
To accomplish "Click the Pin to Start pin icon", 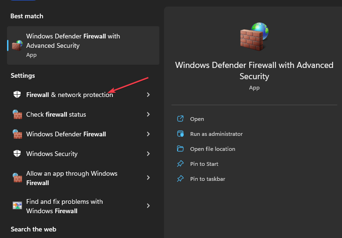I will 180,164.
